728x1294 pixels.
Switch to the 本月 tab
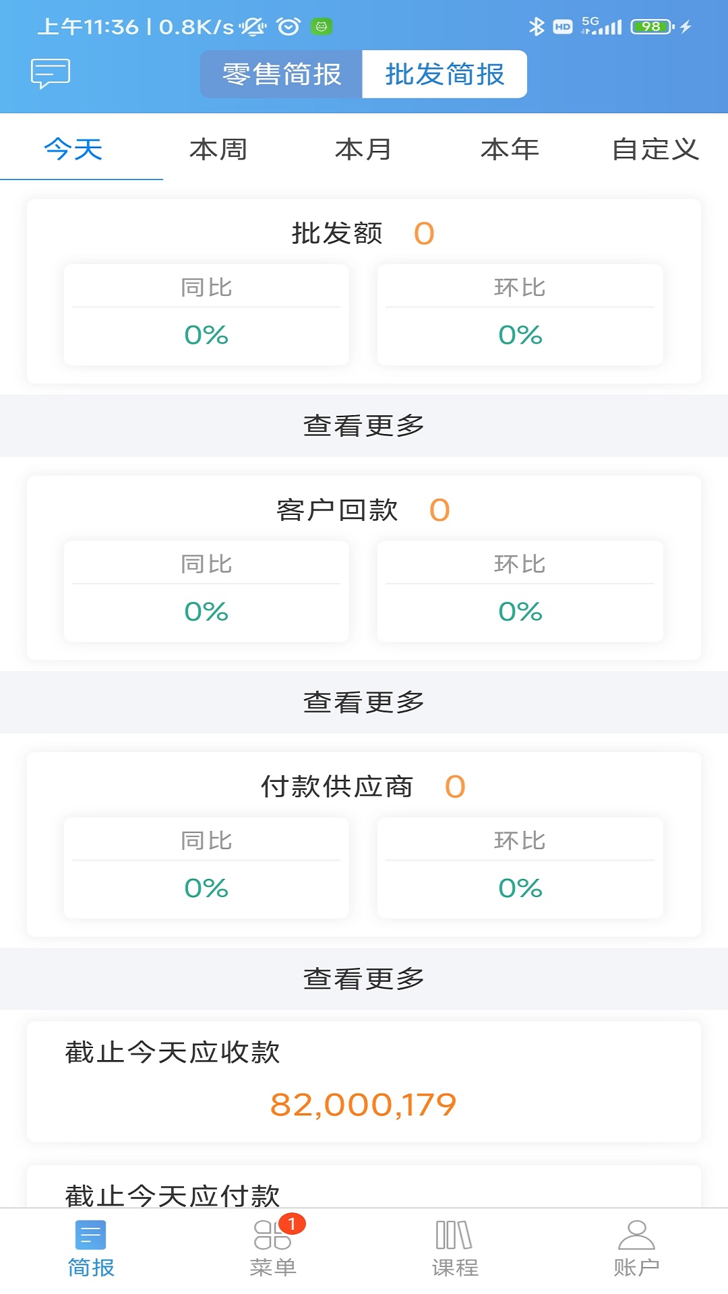pos(364,149)
